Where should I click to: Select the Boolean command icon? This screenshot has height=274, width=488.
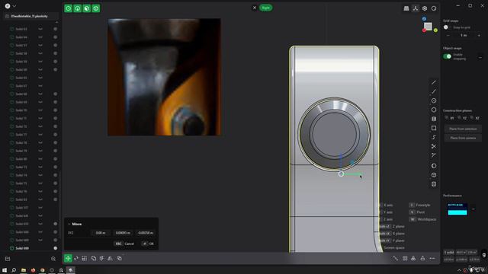click(x=94, y=258)
